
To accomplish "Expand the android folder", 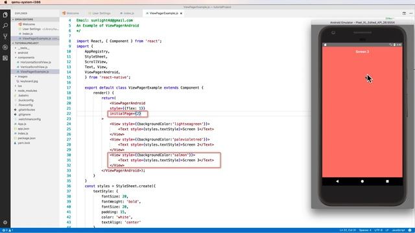I will [23, 53].
